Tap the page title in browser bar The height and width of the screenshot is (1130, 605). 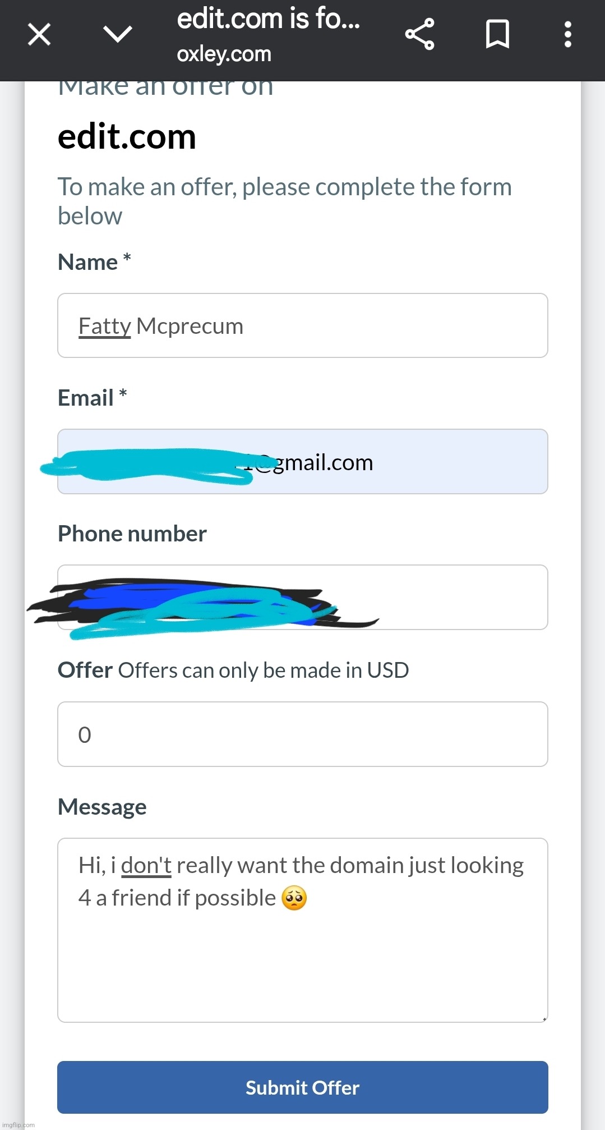[x=269, y=19]
